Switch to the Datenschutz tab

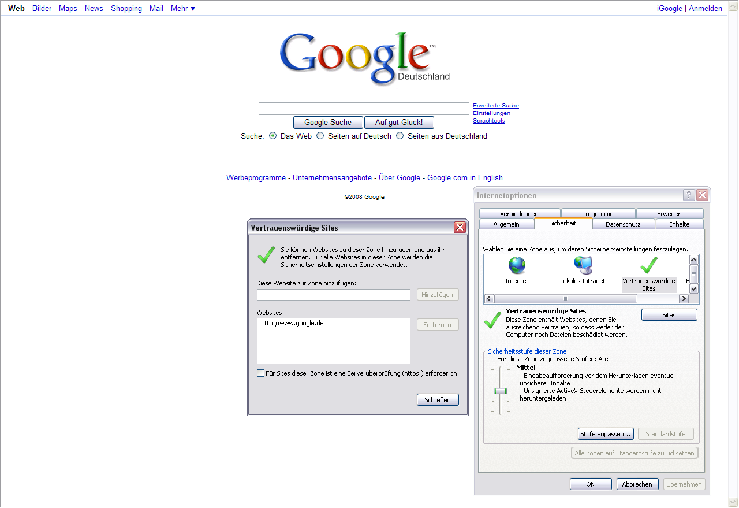[x=623, y=224]
